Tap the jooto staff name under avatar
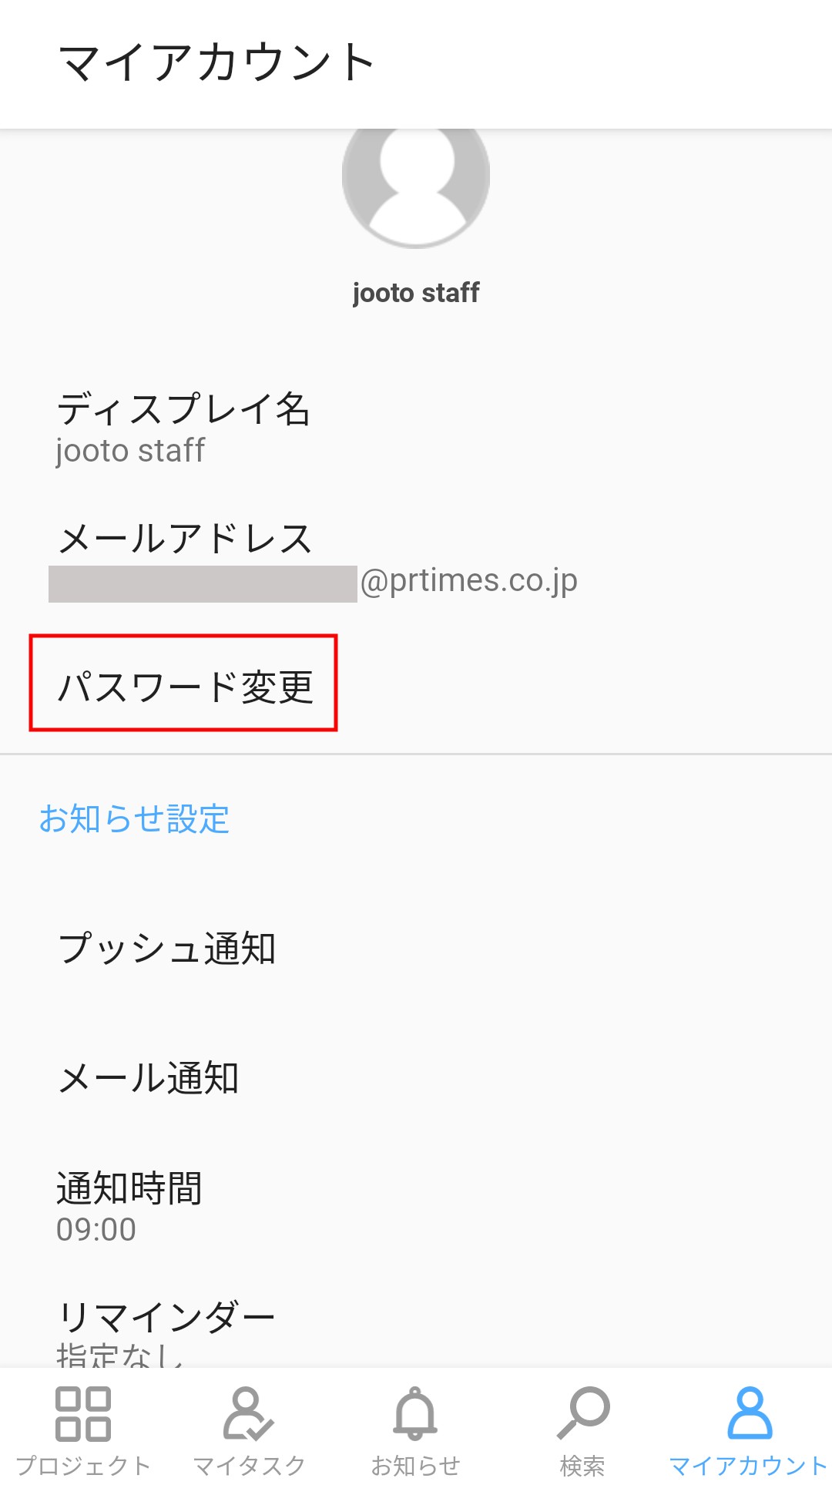 tap(416, 293)
